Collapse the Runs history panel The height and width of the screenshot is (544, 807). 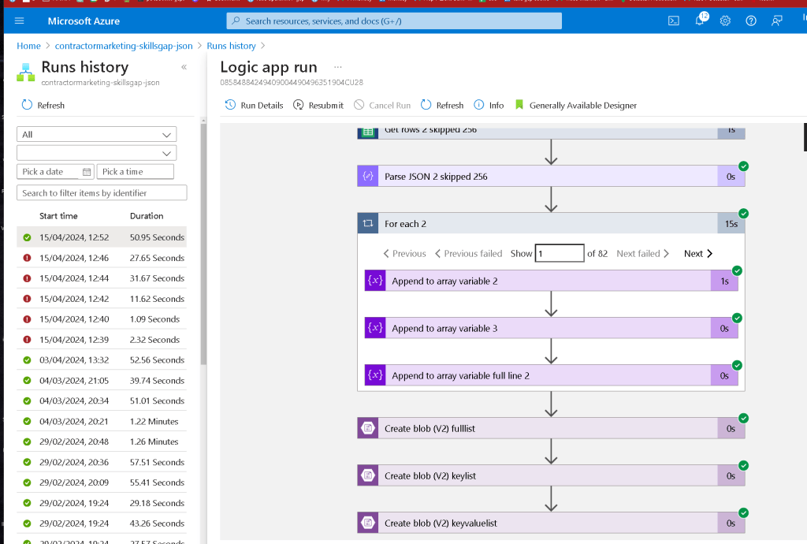184,67
